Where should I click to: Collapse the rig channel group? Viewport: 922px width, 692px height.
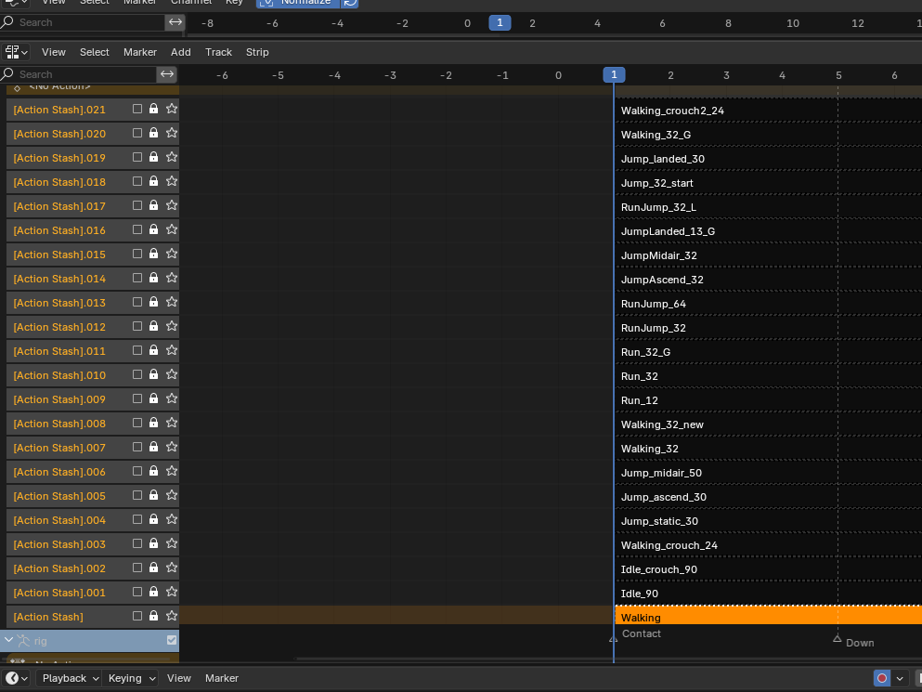pos(9,640)
